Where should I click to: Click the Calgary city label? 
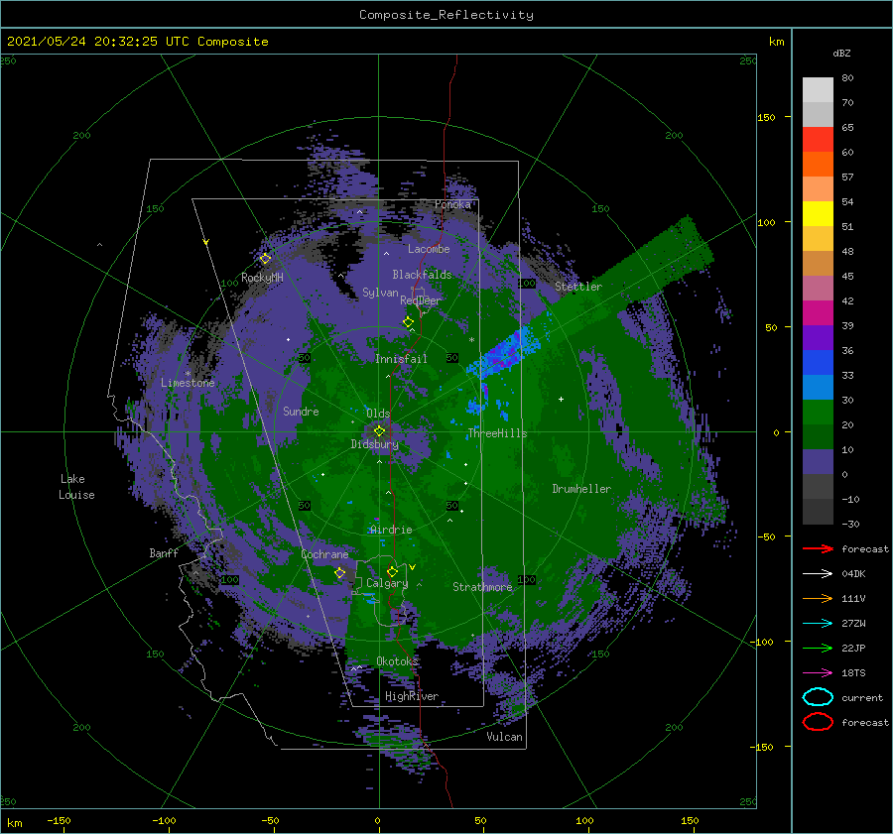click(x=387, y=583)
